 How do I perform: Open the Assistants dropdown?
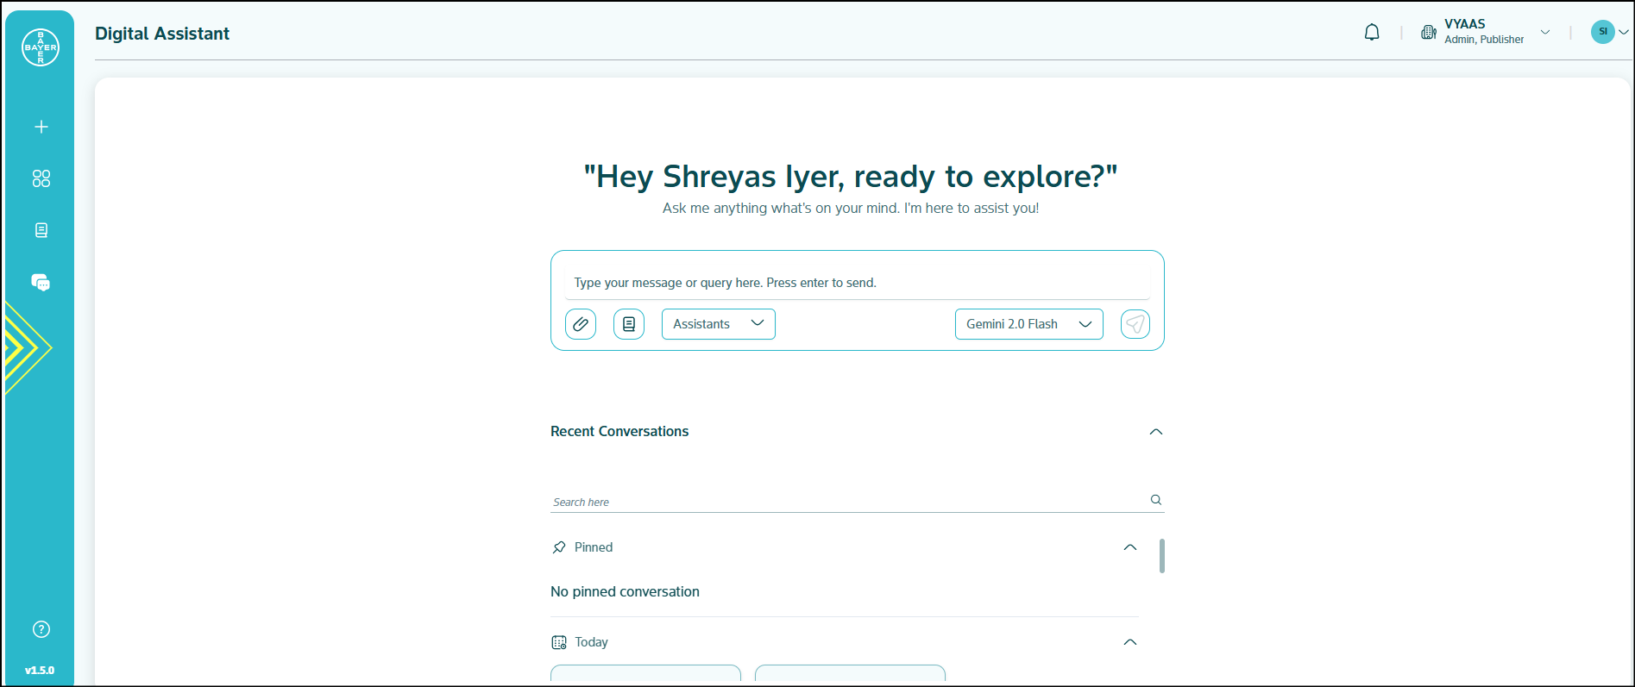[x=718, y=324]
